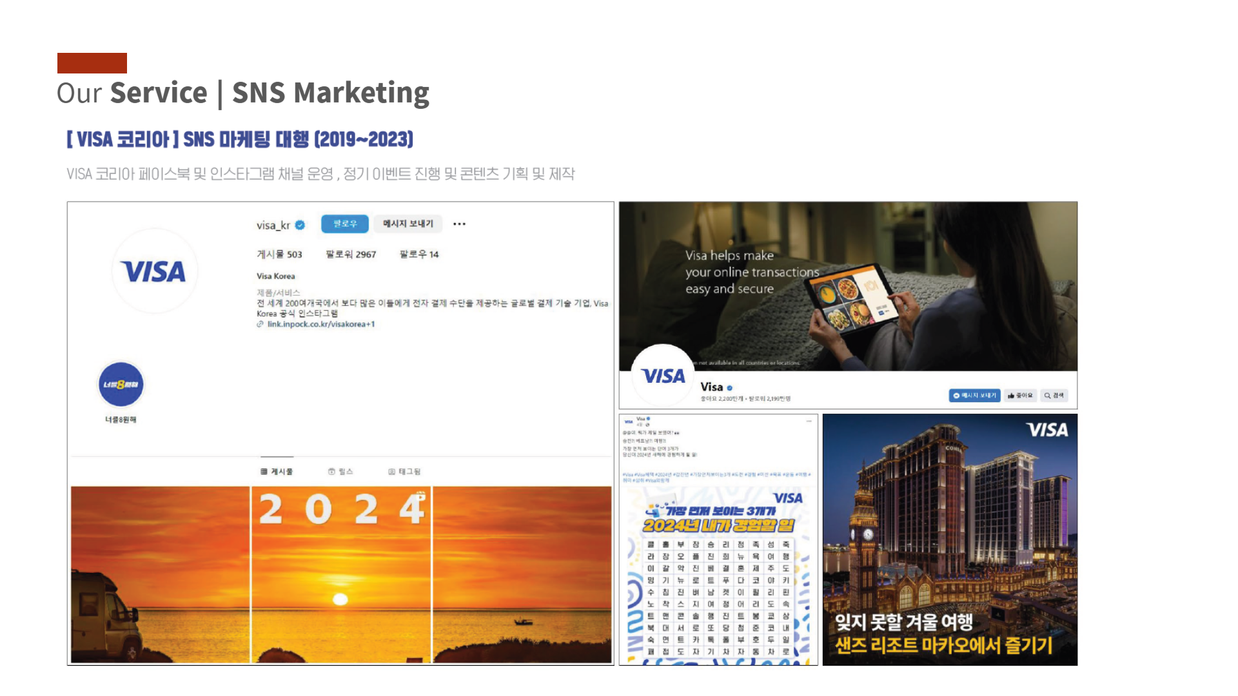
Task: Click '팔로워 2967' followers count
Action: [x=351, y=255]
